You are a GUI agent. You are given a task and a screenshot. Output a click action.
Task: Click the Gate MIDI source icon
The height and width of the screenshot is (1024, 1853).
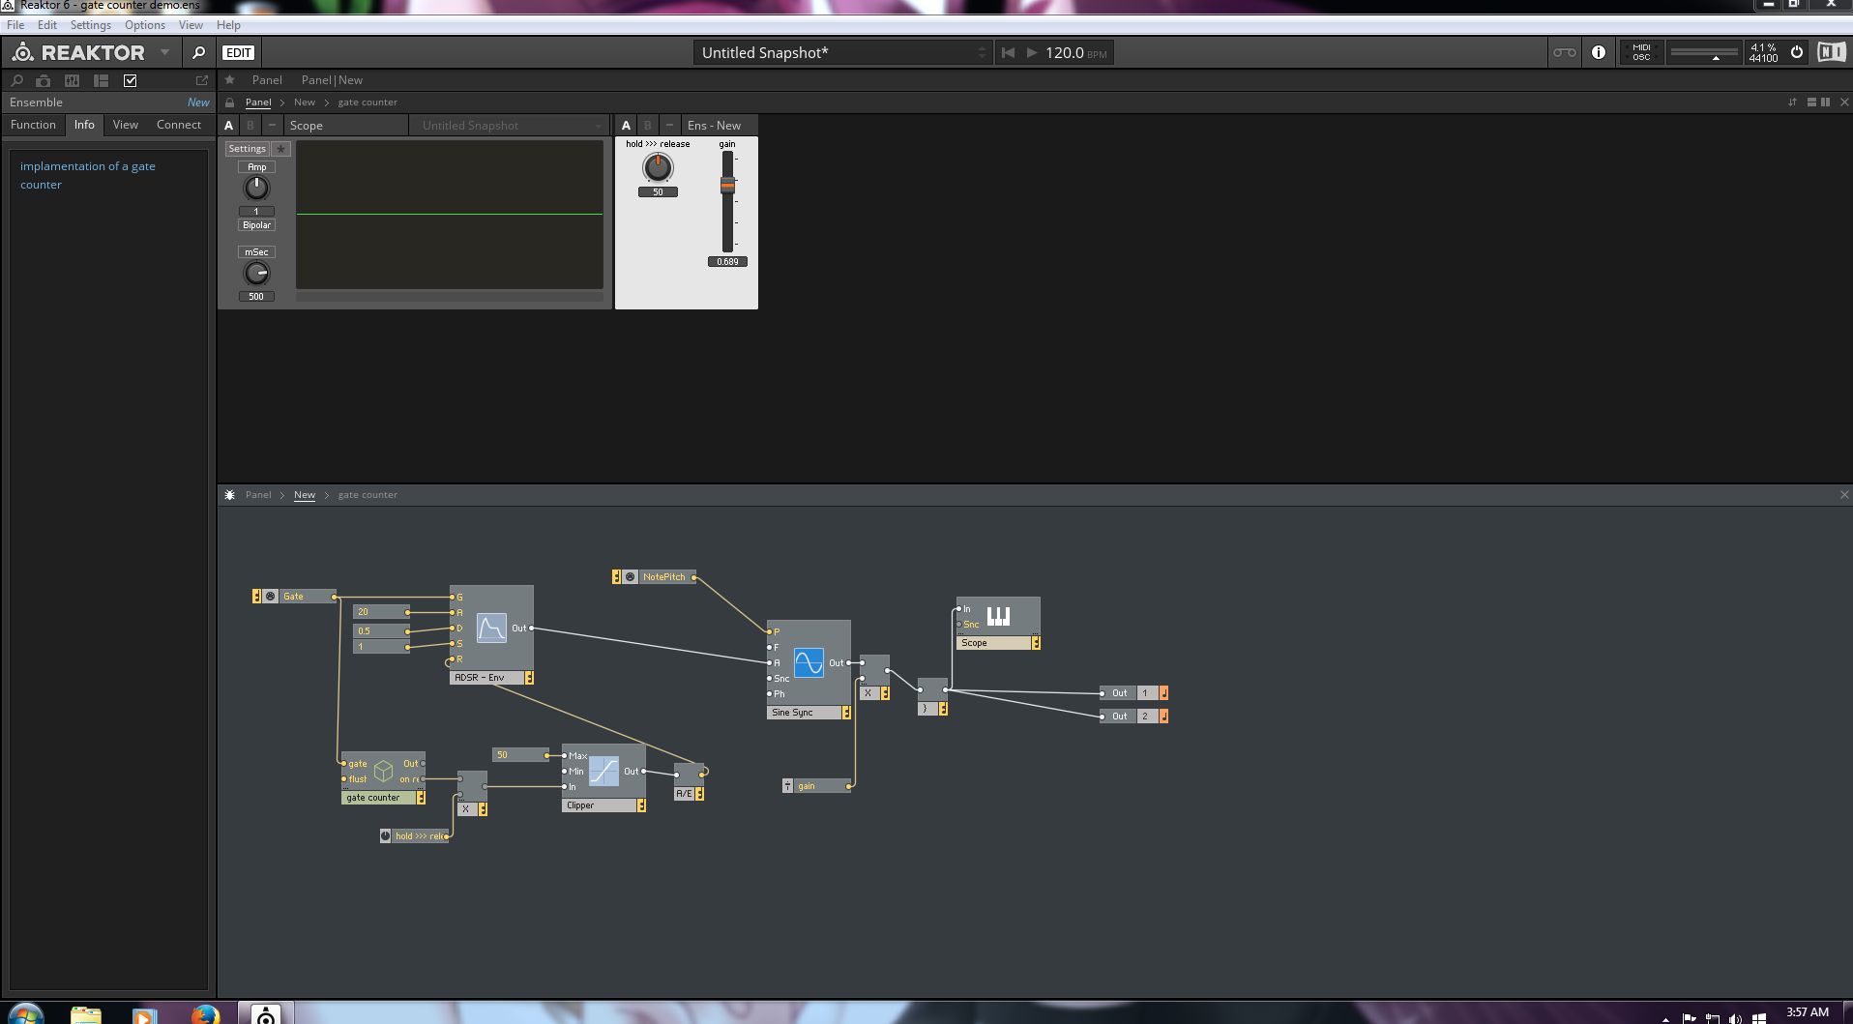click(x=271, y=597)
